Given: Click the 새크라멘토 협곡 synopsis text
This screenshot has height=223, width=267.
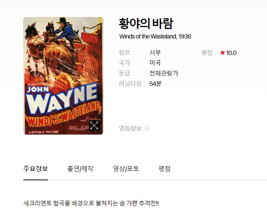Looking at the screenshot, I should (x=91, y=203).
